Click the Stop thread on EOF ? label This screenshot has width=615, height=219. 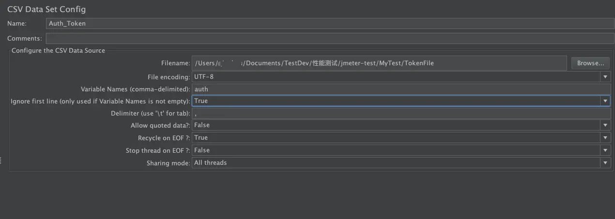point(158,150)
